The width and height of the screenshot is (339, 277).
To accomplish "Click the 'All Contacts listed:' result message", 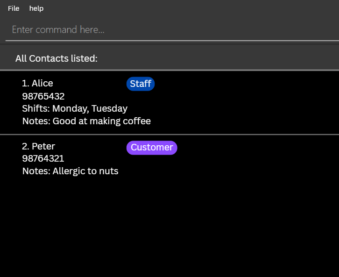I will coord(56,58).
